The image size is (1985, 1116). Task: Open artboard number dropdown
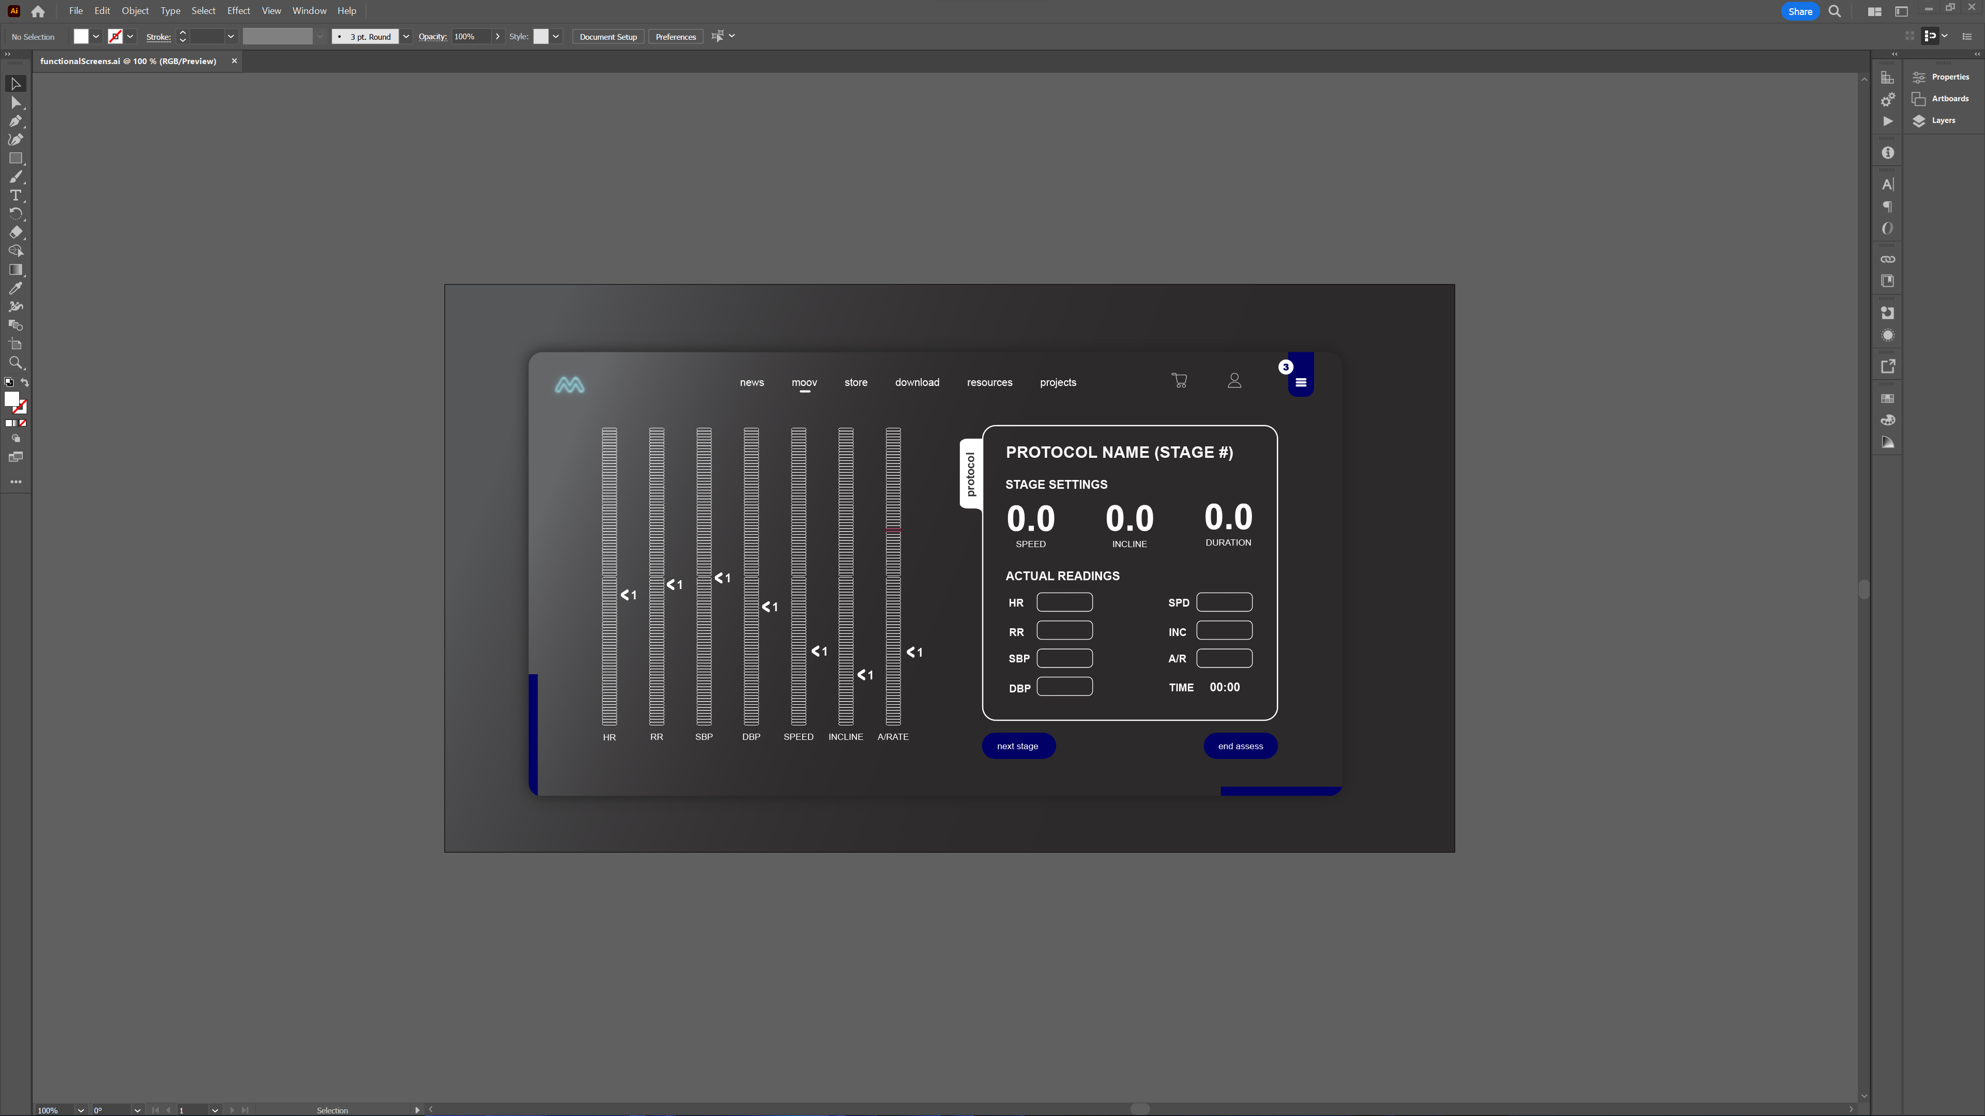[215, 1110]
